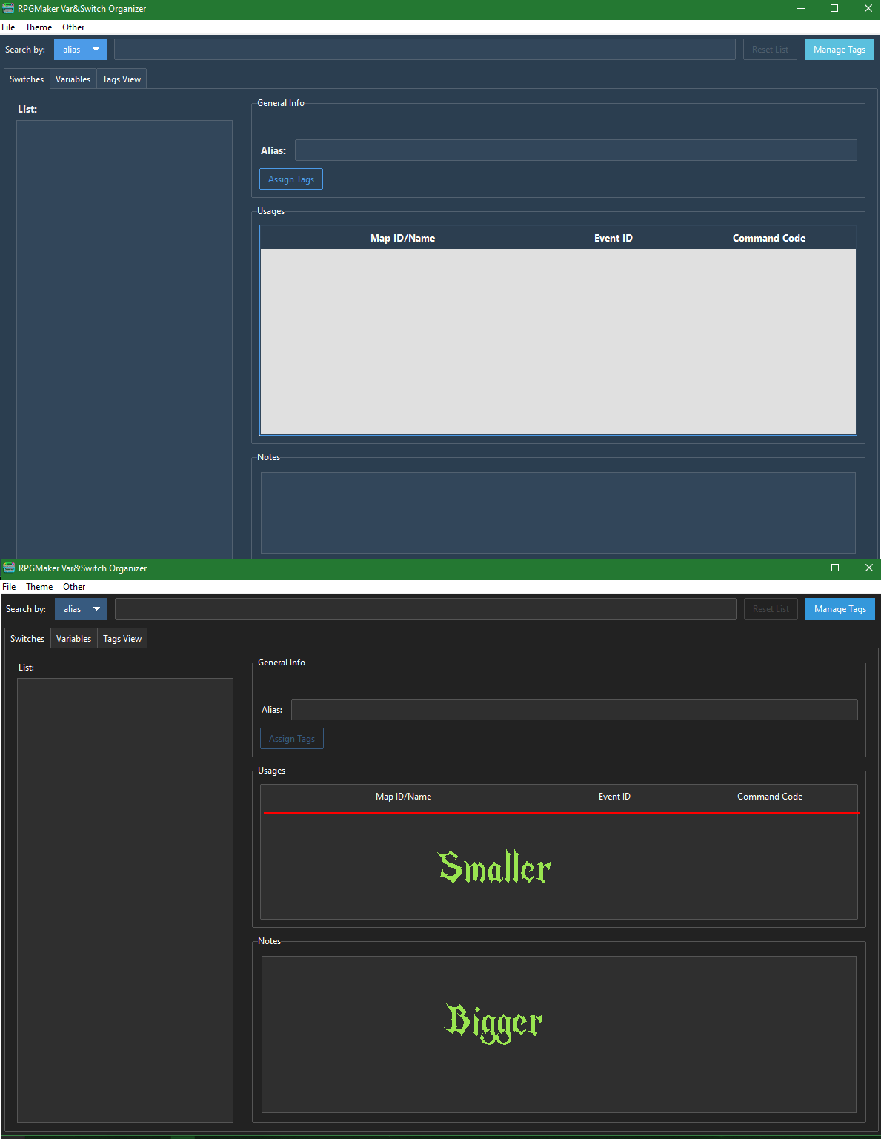Open Other menu in lower dark-themed window
881x1139 pixels.
coord(74,587)
